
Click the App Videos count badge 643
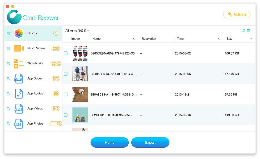point(56,109)
